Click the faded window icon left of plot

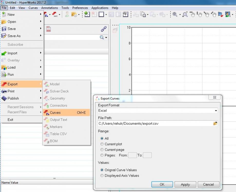click(x=115, y=30)
